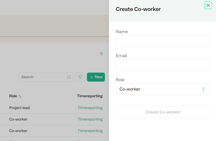
Task: Open Timereporting link for Project lead row
Action: point(90,108)
